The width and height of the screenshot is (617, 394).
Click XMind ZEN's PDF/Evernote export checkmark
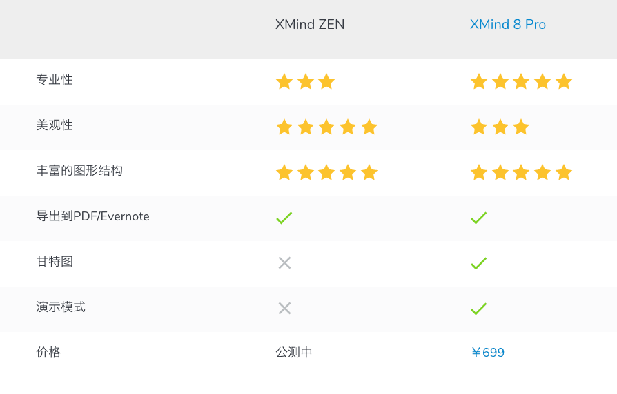click(x=284, y=218)
